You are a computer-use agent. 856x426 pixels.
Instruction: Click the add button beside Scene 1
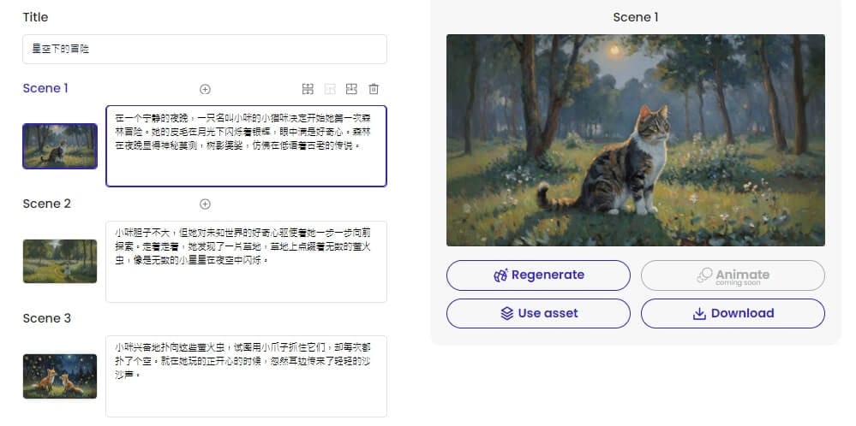coord(205,89)
